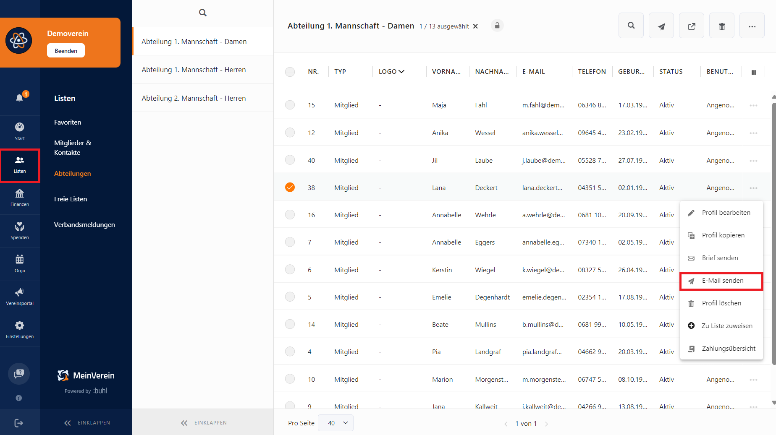Open Listen section in sidebar

pos(20,165)
